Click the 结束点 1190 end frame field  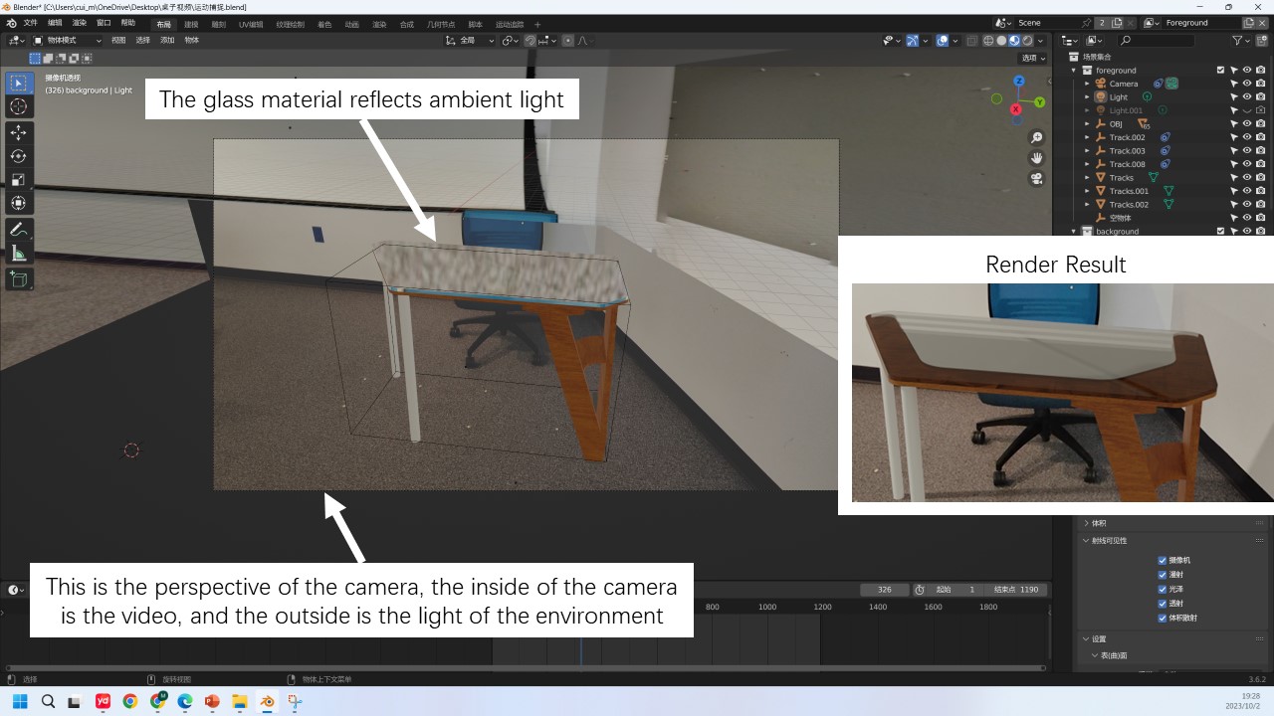(x=1016, y=590)
